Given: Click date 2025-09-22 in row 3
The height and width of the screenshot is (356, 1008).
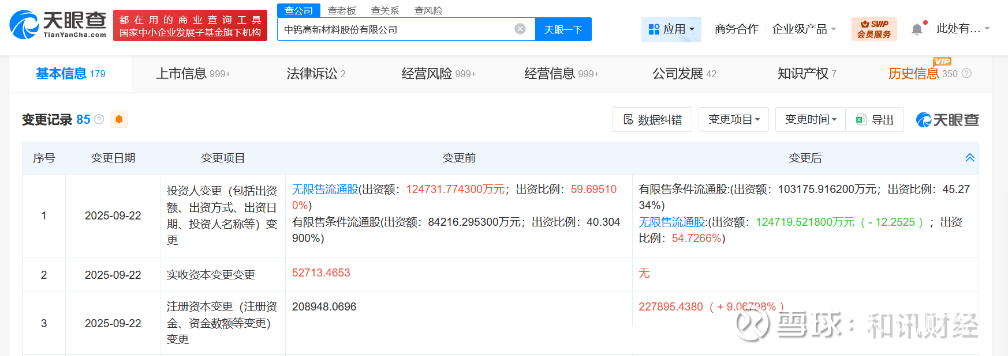Looking at the screenshot, I should 113,323.
